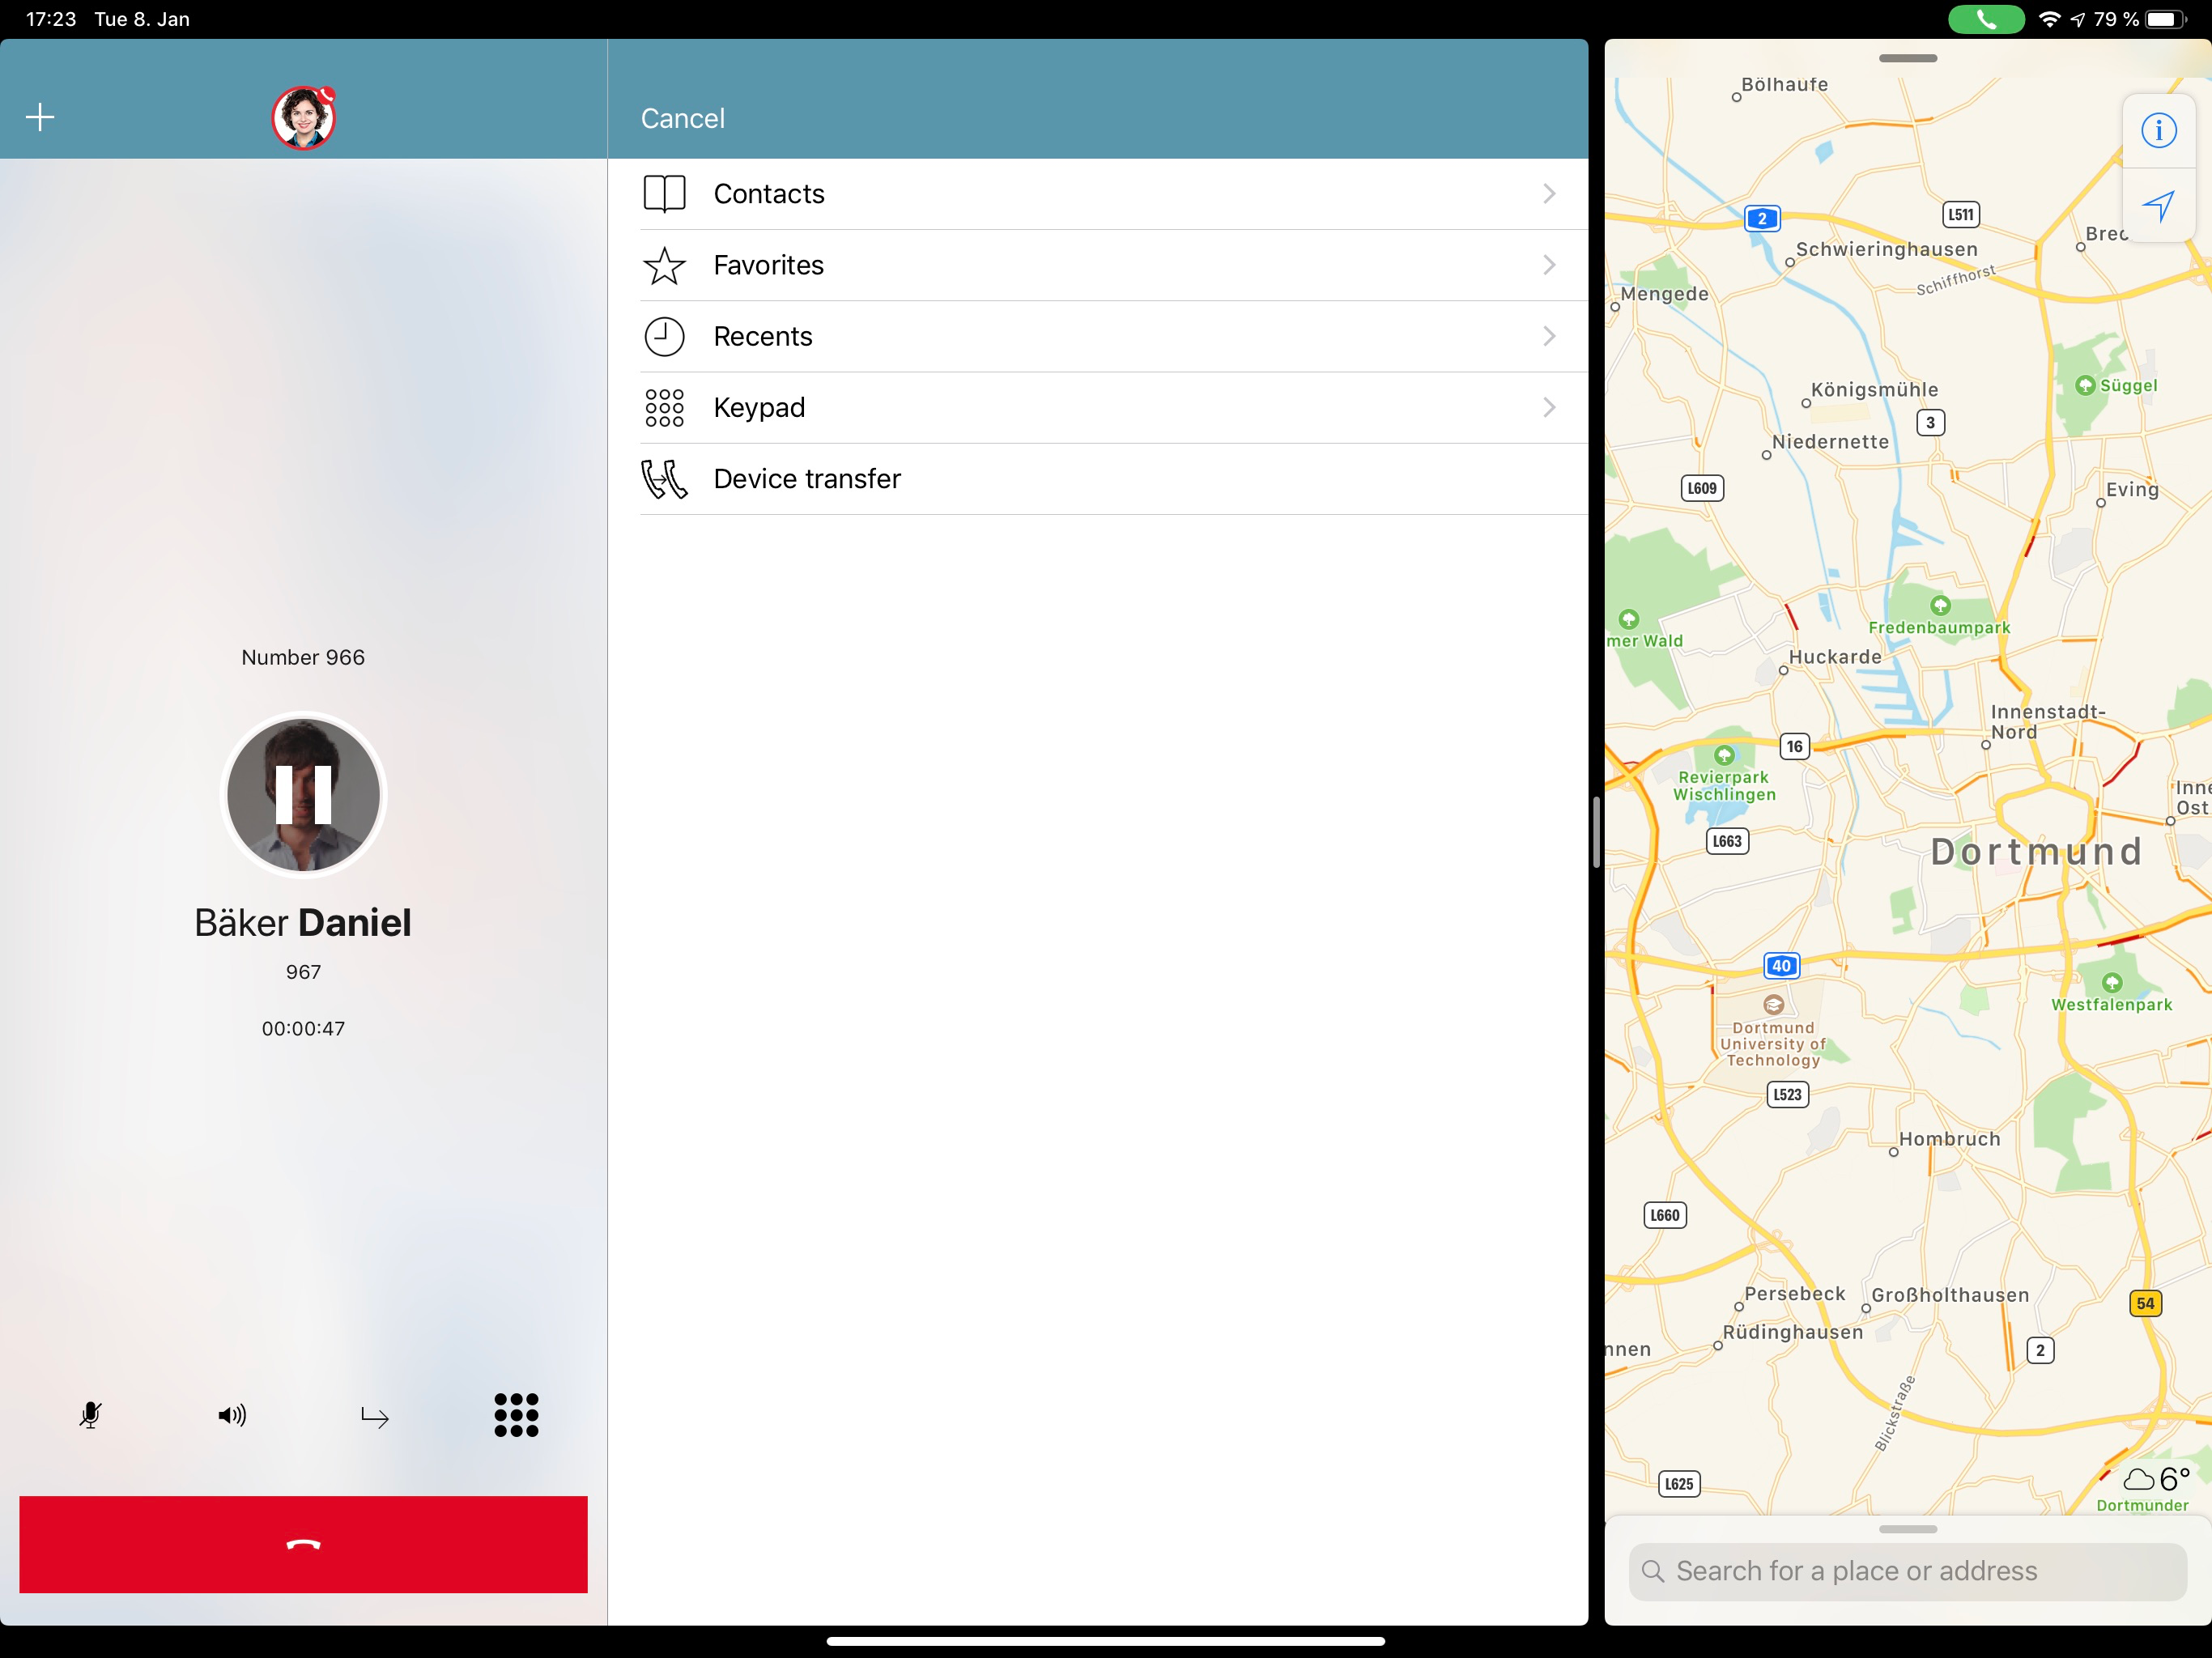Tap the yellow 54 road shield
2212x1658 pixels.
click(x=2145, y=1303)
